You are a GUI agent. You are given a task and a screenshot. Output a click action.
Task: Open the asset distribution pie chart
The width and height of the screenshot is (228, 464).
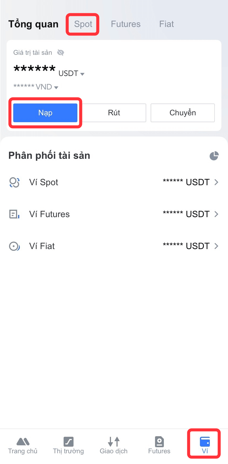[x=214, y=156]
